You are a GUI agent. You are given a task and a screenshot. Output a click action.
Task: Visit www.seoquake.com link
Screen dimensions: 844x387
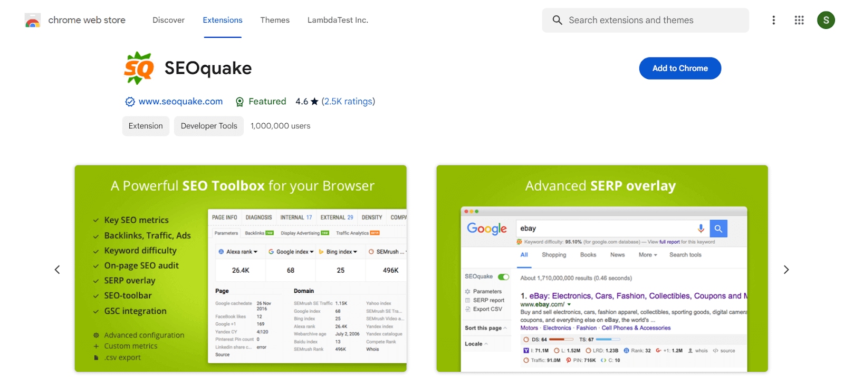coord(180,101)
